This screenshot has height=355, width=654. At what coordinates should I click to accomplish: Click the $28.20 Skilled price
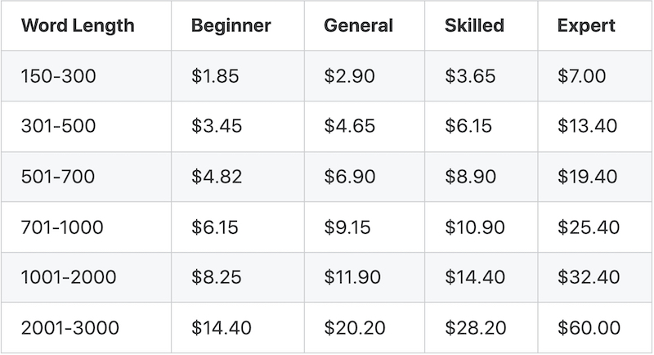[476, 328]
